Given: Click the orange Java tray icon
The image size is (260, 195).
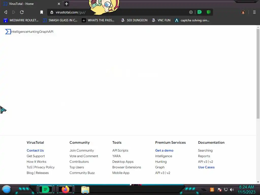Looking at the screenshot, I should [212, 189].
